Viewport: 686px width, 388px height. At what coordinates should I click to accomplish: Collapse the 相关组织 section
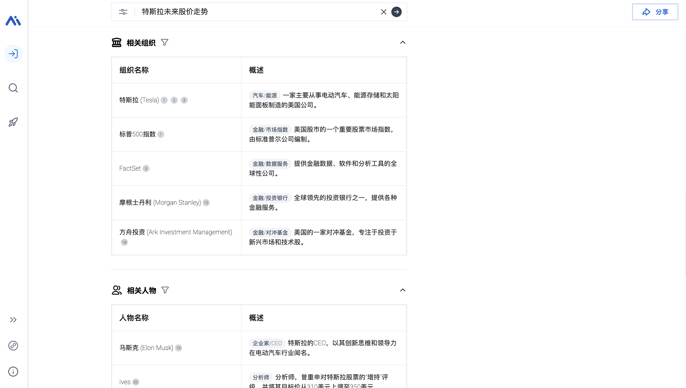pyautogui.click(x=402, y=43)
